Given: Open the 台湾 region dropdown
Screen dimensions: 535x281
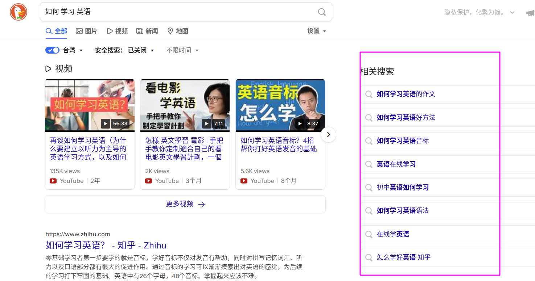Looking at the screenshot, I should tap(73, 50).
